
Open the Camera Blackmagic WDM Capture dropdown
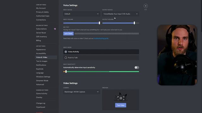[x=81, y=92]
